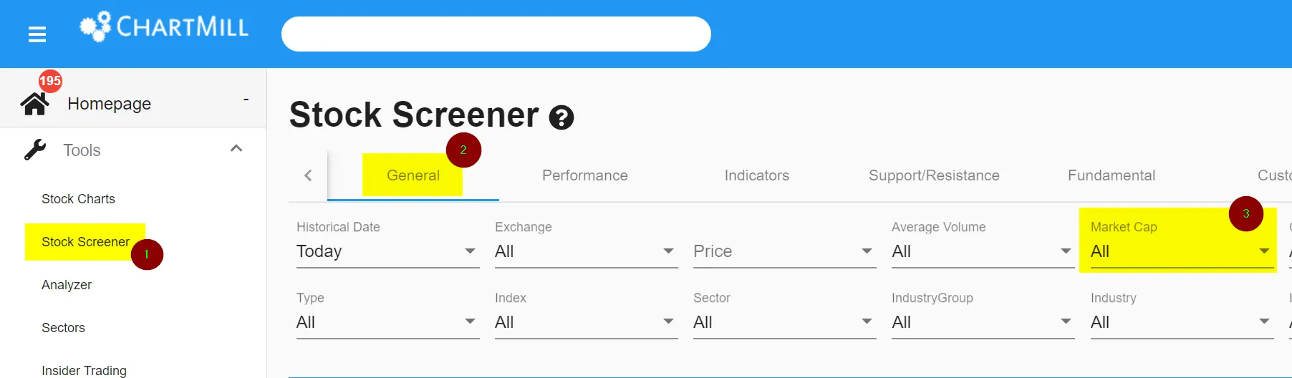The width and height of the screenshot is (1292, 378).
Task: Open the Exchange dropdown
Action: 586,251
